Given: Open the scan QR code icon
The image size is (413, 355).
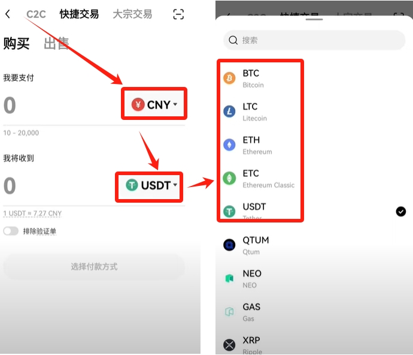Looking at the screenshot, I should point(178,14).
